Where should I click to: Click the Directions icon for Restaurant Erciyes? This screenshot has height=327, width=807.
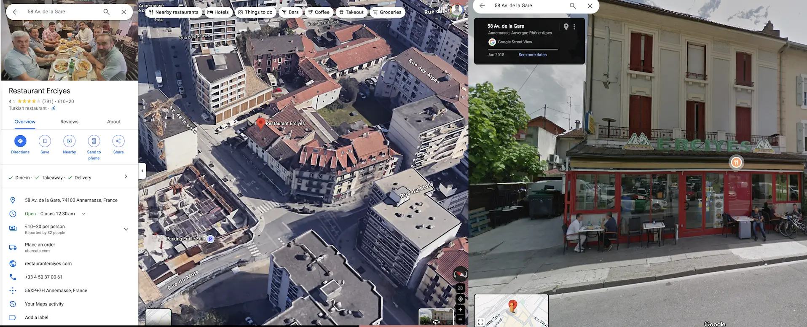click(20, 141)
